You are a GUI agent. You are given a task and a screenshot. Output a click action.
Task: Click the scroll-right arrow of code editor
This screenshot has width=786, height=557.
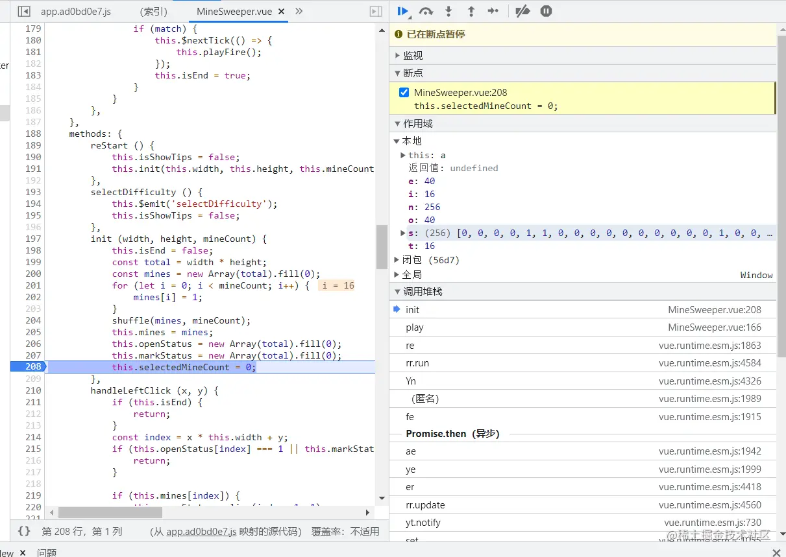point(368,512)
